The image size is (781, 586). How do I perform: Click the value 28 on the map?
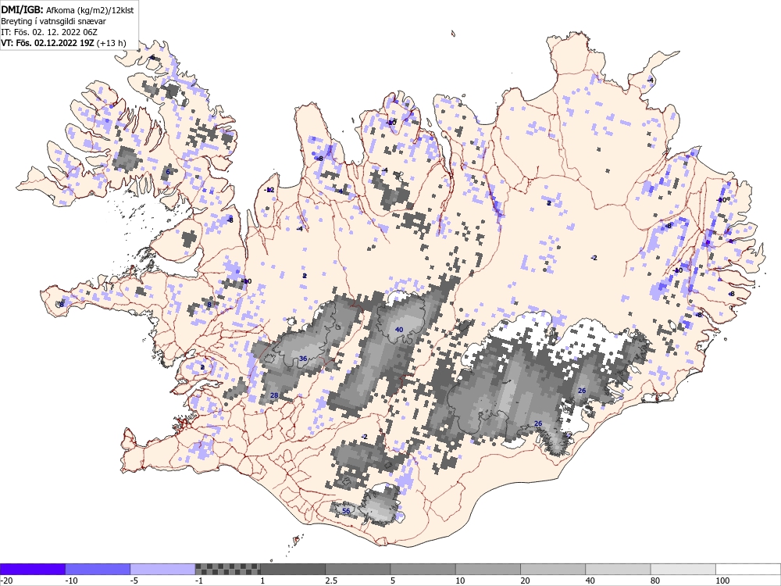click(x=274, y=395)
